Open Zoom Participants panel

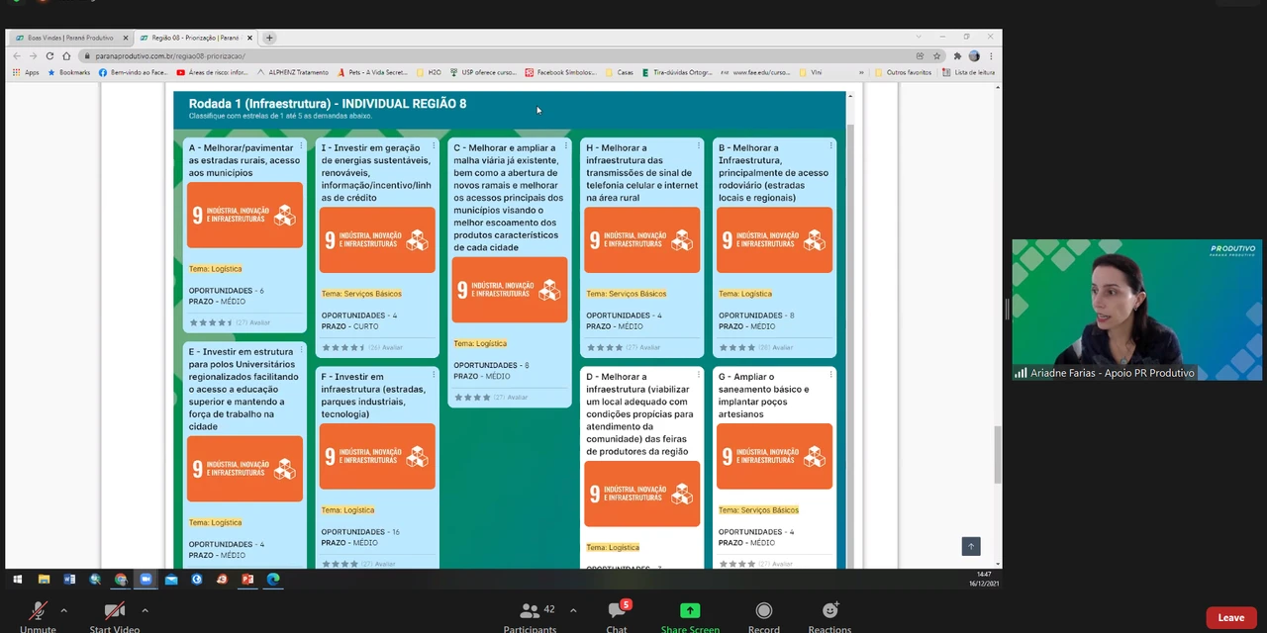[x=530, y=612]
